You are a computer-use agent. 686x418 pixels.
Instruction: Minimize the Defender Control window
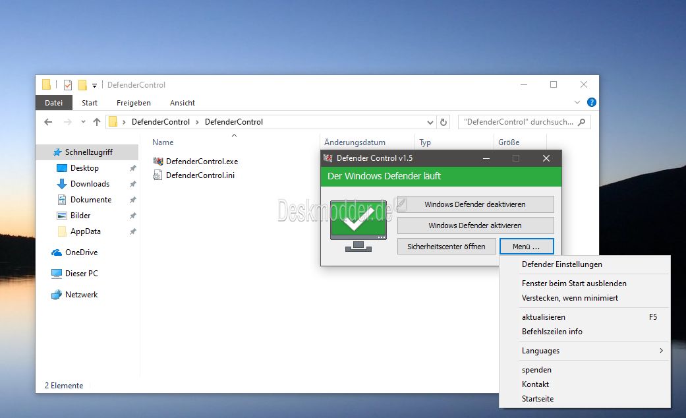click(486, 158)
